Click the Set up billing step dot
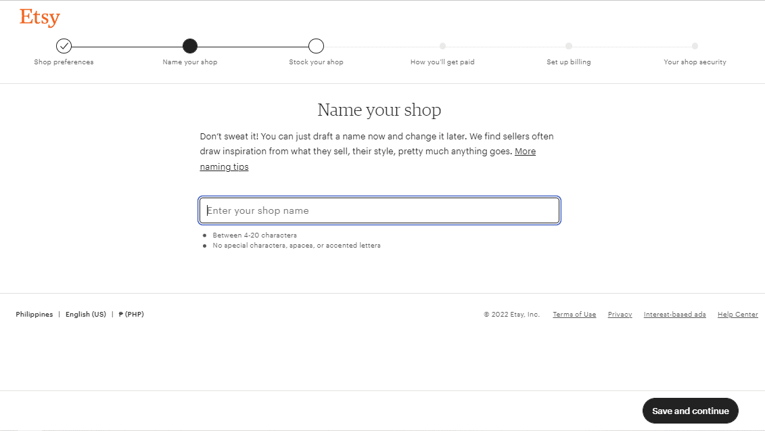This screenshot has height=431, width=765. click(x=568, y=46)
